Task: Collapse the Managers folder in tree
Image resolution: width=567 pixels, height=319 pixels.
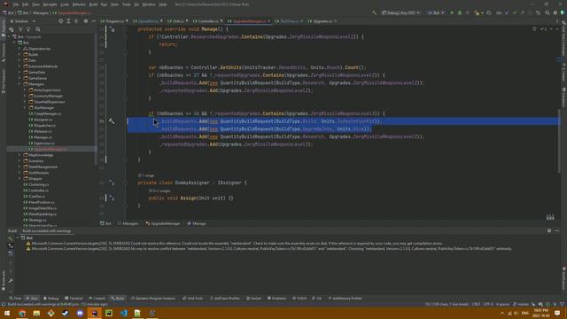Action: point(19,84)
